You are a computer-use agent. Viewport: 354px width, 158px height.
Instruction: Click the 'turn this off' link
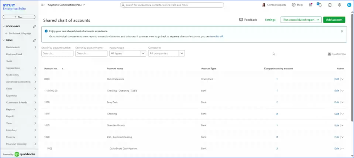click(x=217, y=36)
